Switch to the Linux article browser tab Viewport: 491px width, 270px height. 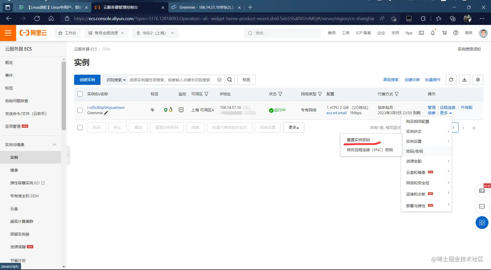[x=53, y=7]
